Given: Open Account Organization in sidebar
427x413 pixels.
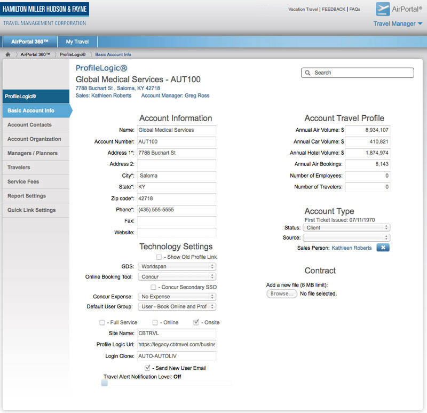Looking at the screenshot, I should coord(36,139).
